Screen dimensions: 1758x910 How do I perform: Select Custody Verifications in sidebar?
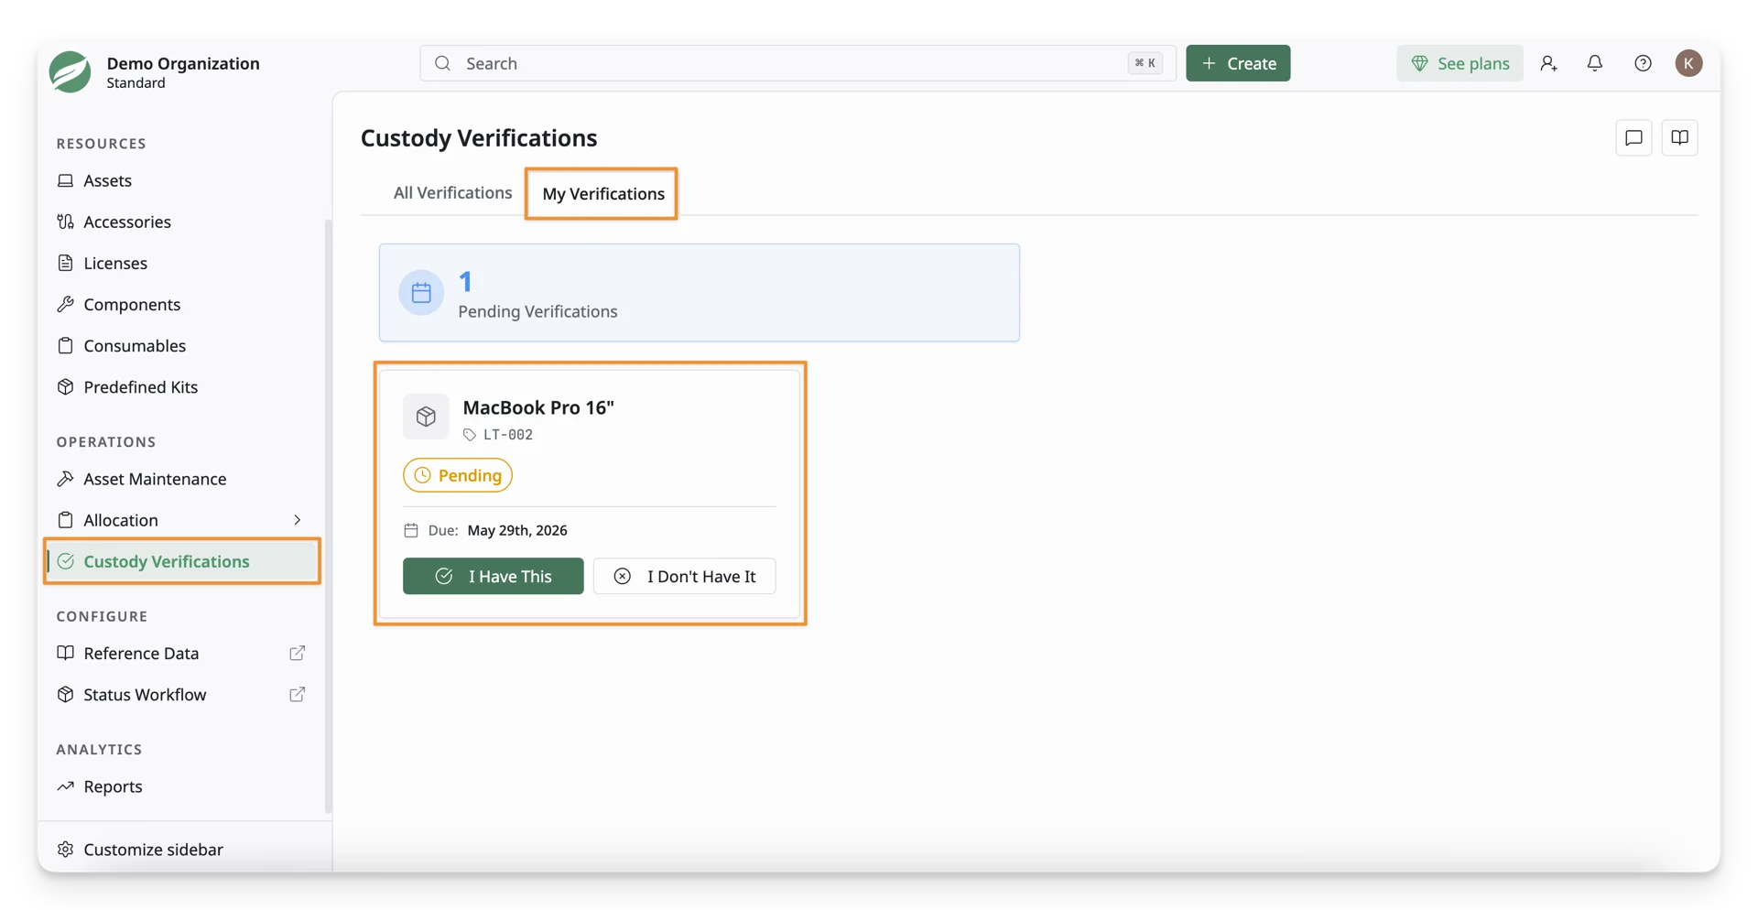[182, 561]
